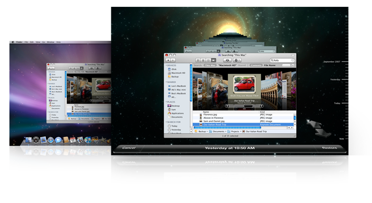Go back in time with Time Machine back arrow

(x=314, y=124)
